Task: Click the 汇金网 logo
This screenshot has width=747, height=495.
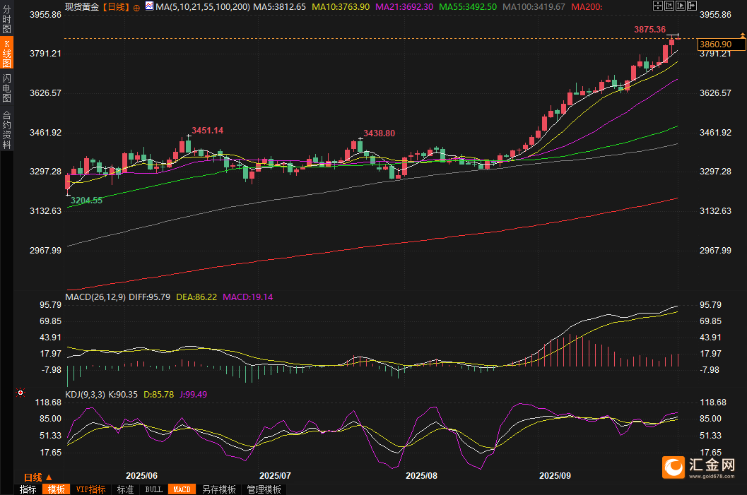Action: click(x=701, y=468)
